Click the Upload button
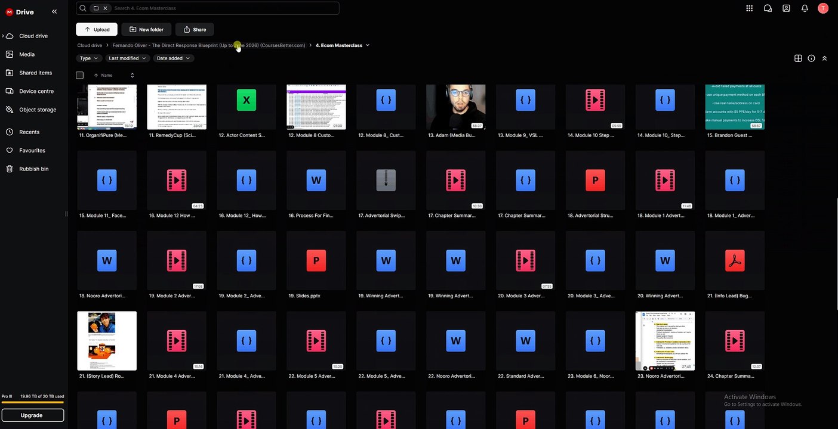This screenshot has height=429, width=838. (x=97, y=29)
